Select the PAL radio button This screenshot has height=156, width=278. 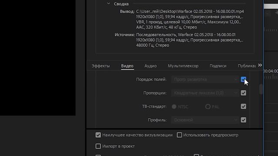click(x=208, y=107)
